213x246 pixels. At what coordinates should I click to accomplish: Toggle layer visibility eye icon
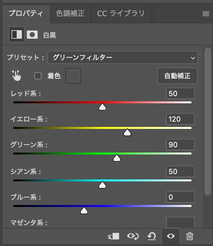[170, 236]
